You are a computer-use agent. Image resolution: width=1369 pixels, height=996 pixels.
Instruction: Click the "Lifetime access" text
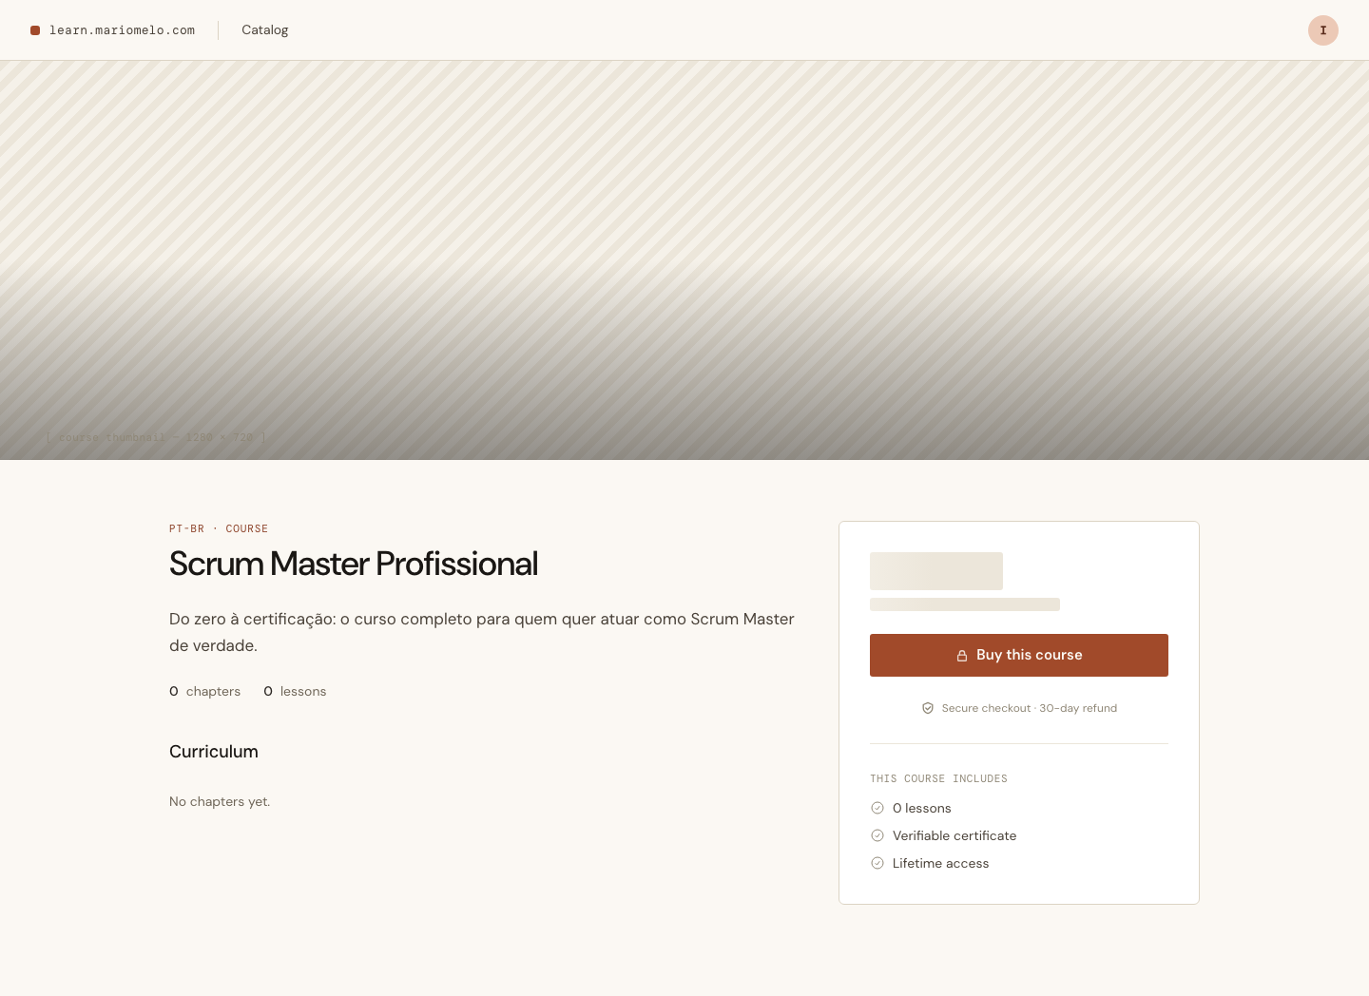point(940,863)
